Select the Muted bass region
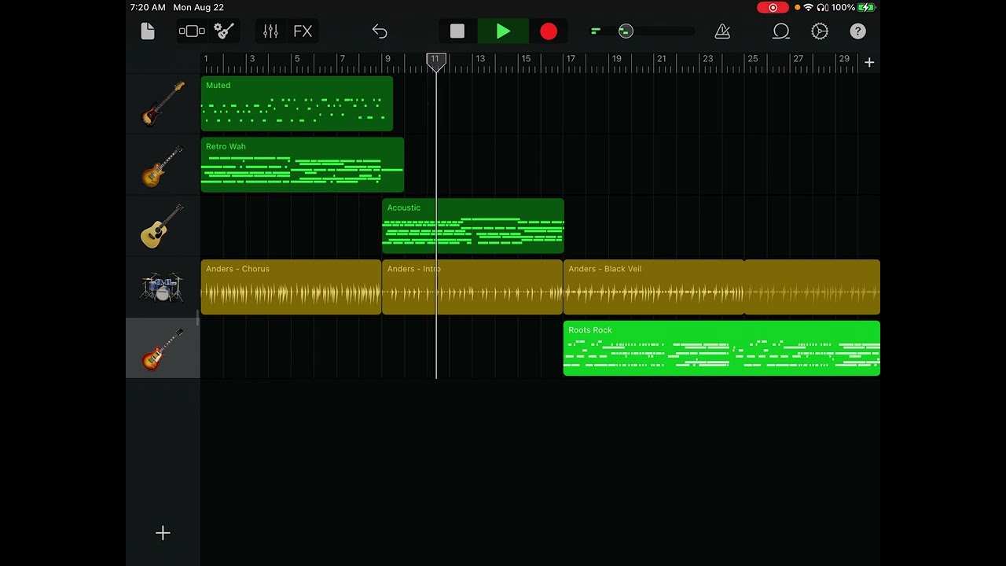The height and width of the screenshot is (566, 1006). coord(297,104)
